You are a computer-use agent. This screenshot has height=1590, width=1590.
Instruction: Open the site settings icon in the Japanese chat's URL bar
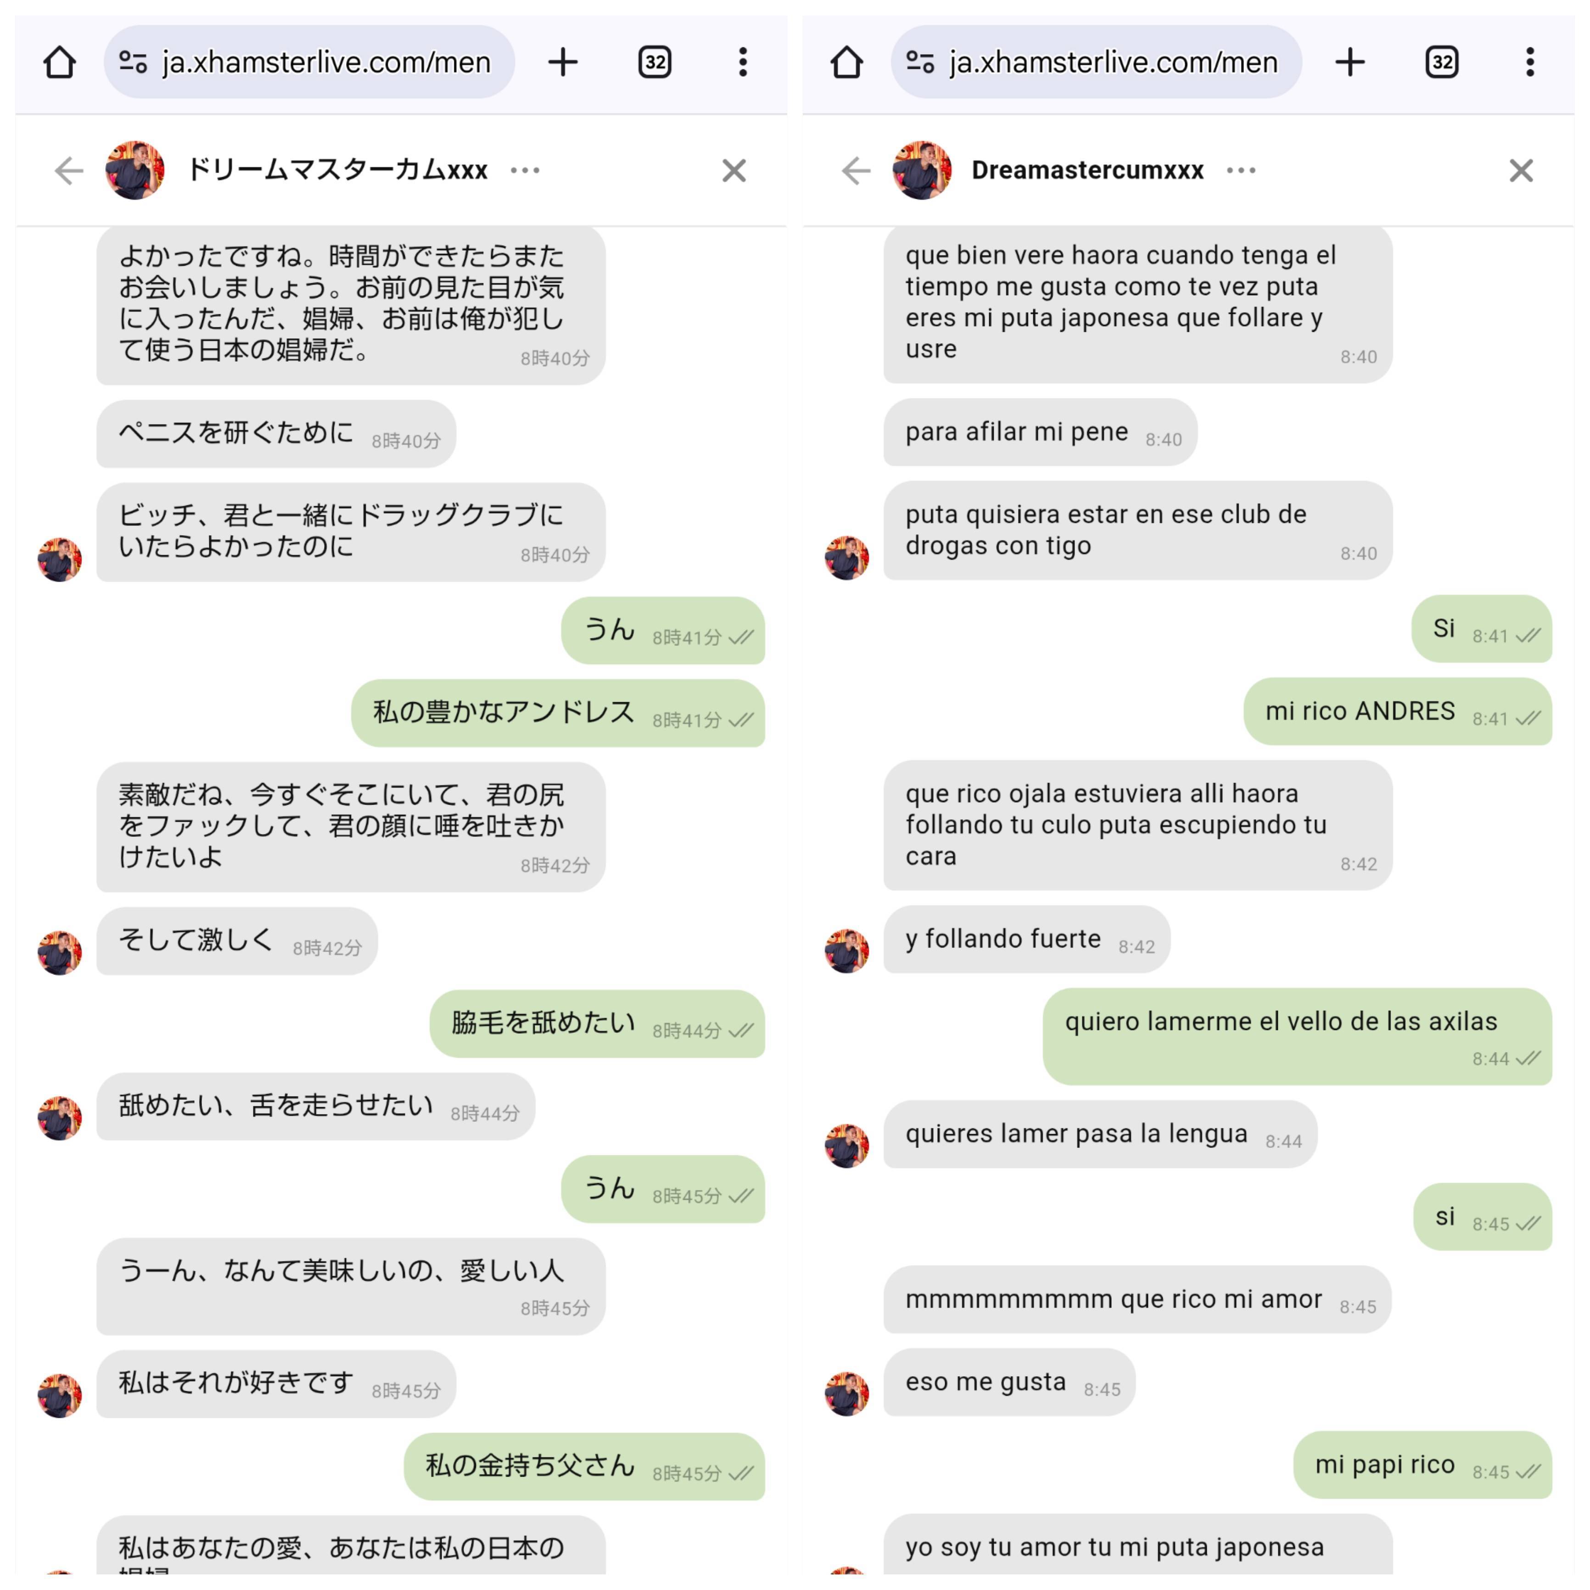coord(133,62)
